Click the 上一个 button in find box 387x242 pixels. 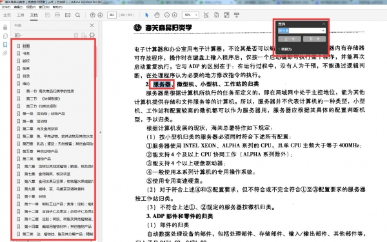point(290,39)
